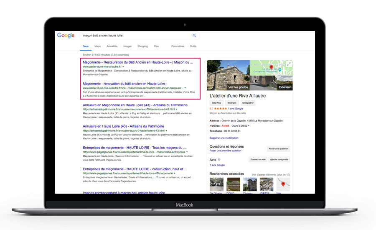This screenshot has width=376, height=230.
Task: Click the Poser une question button
Action: point(278,148)
